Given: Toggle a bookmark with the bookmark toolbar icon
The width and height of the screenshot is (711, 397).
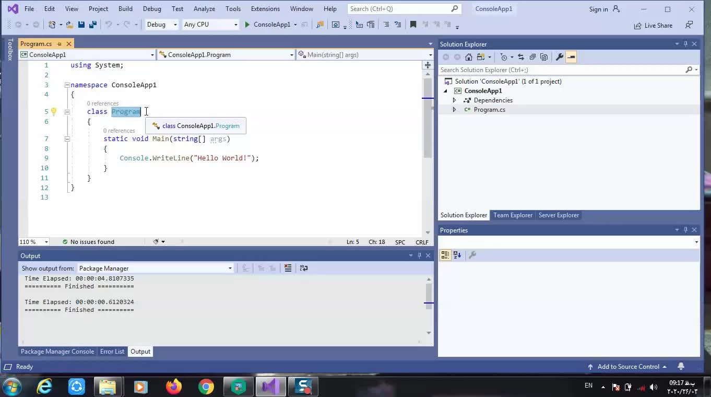Looking at the screenshot, I should click(413, 25).
